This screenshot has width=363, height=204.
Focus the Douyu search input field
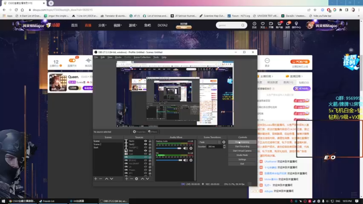228,25
